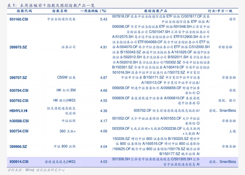Viewport: 245px width, 175px height.
Task: Click index name 中证 800 证保
Action: coord(65,146)
